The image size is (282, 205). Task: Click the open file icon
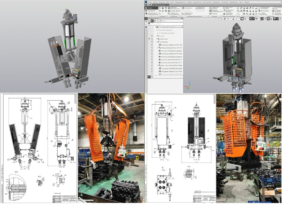pos(163,8)
